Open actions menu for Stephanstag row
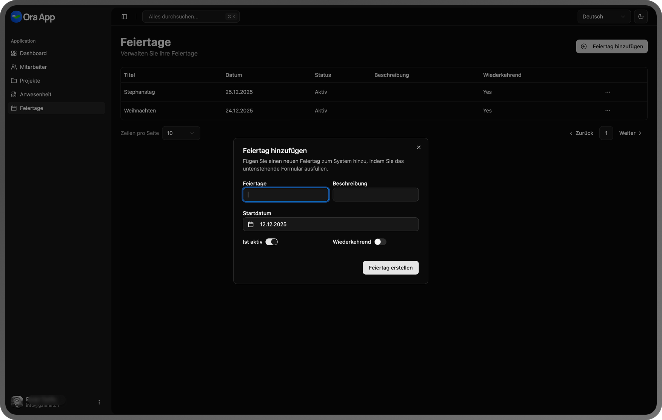This screenshot has width=662, height=420. [x=607, y=92]
